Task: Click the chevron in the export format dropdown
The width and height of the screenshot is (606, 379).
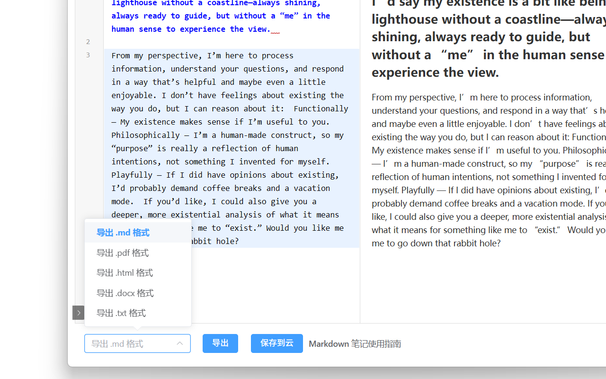Action: pos(180,343)
